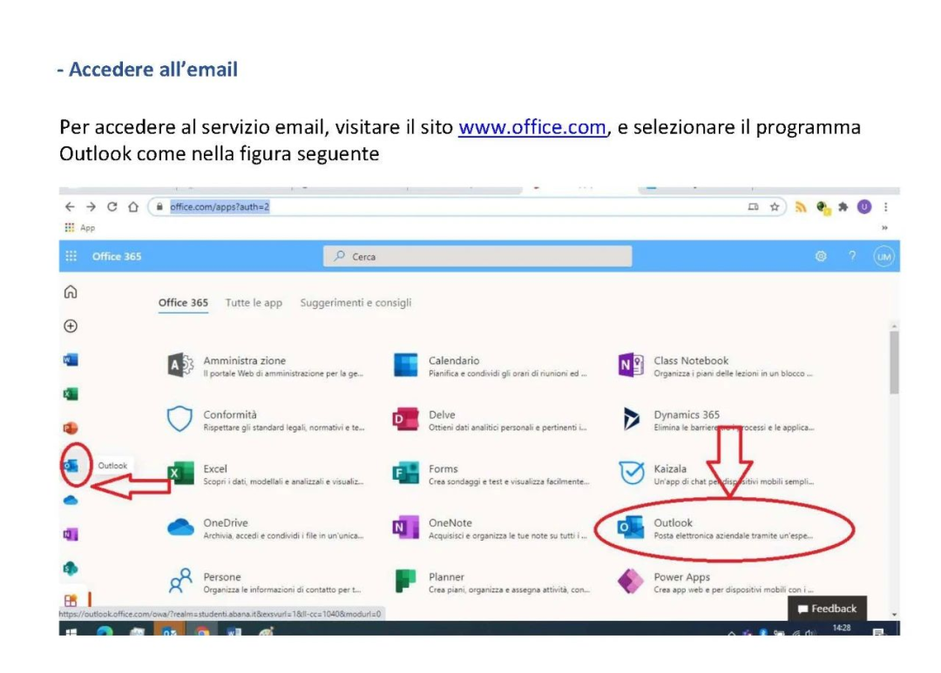This screenshot has height=673, width=941.
Task: Open Outlook from the left sidebar
Action: point(71,466)
